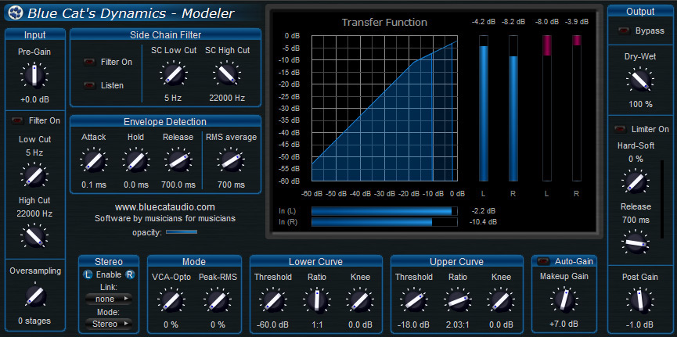The image size is (677, 337).
Task: Toggle the right channel R enable button
Action: pos(129,274)
